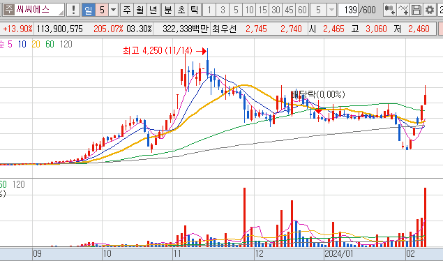Select the 15 interval button

pos(262,10)
